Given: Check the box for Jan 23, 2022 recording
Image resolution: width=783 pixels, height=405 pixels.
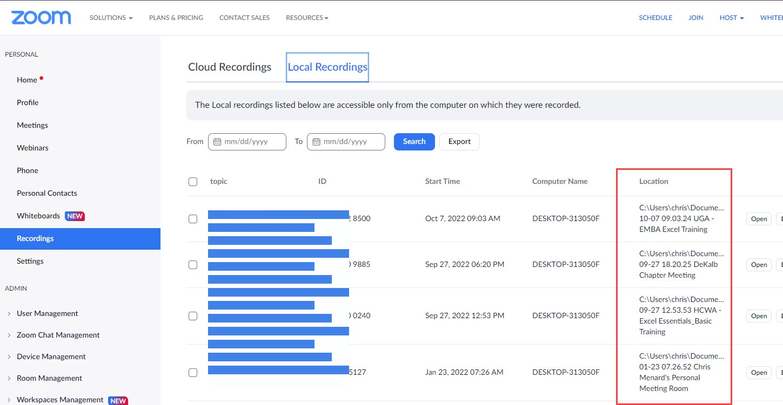Looking at the screenshot, I should click(x=193, y=373).
